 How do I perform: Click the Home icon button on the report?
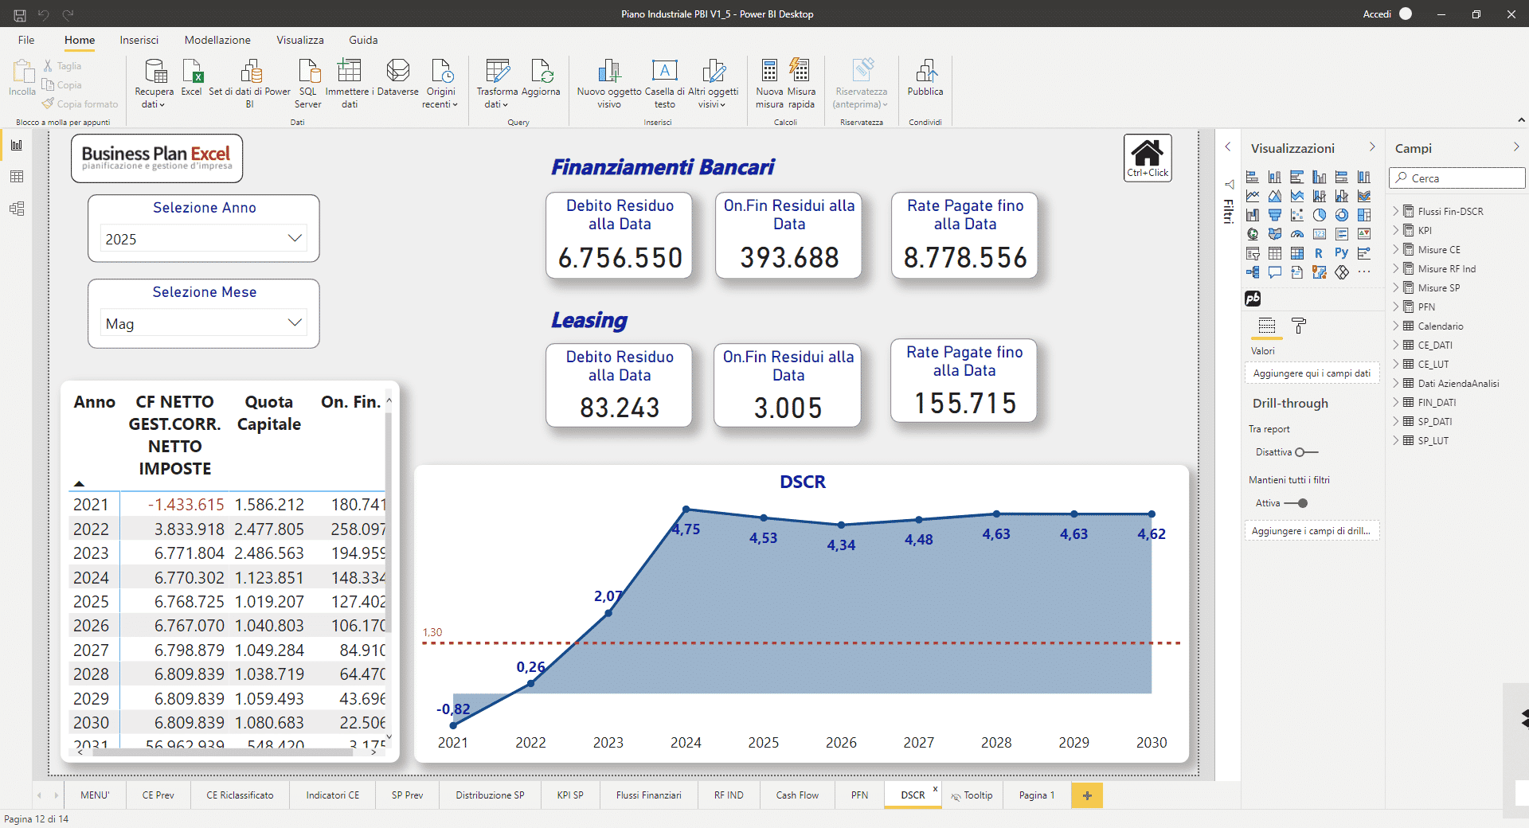[x=1147, y=158]
